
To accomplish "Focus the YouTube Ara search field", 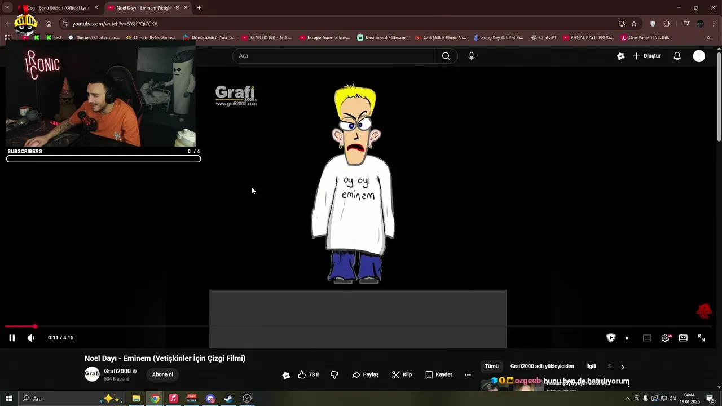I will (x=333, y=56).
